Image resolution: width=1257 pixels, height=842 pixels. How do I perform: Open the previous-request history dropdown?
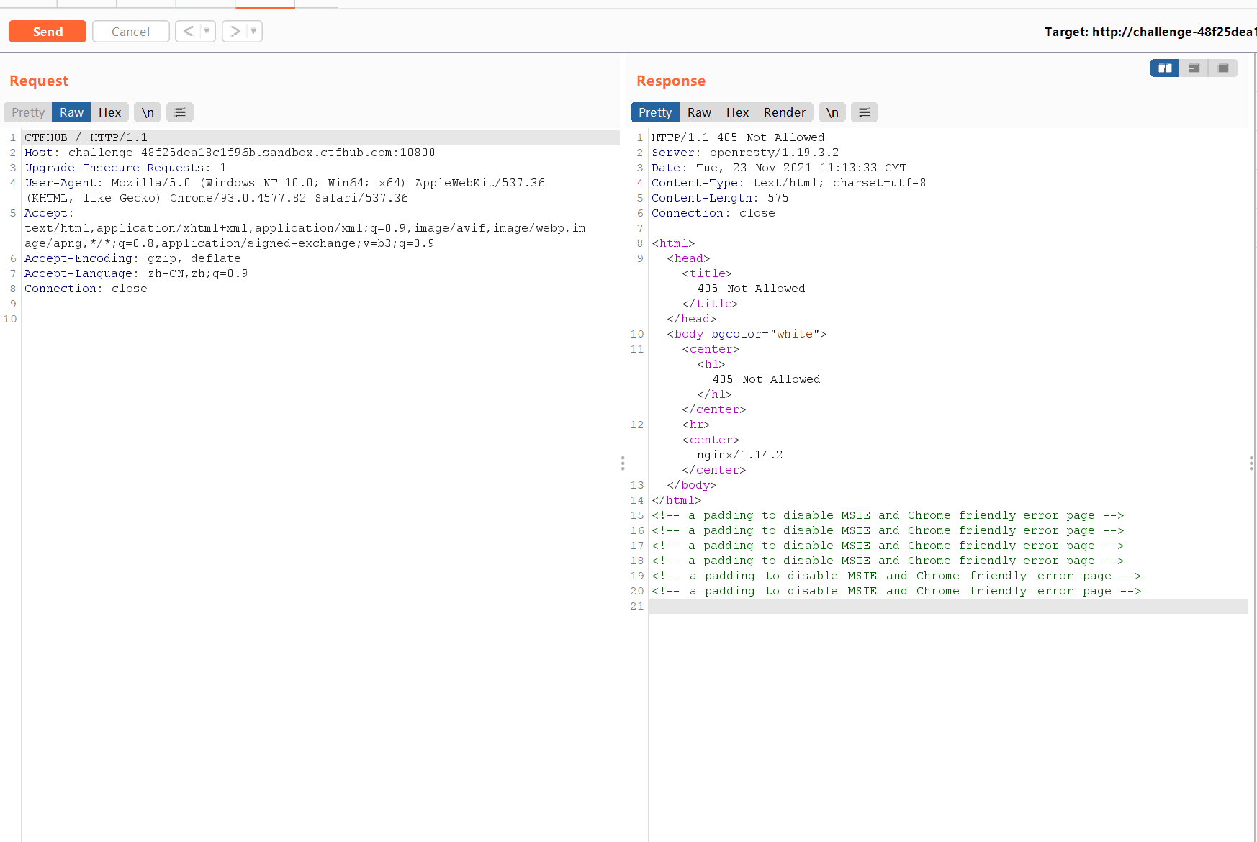[x=207, y=31]
